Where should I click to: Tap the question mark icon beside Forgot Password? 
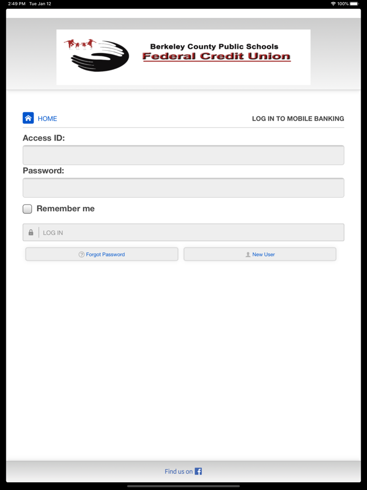pyautogui.click(x=81, y=254)
